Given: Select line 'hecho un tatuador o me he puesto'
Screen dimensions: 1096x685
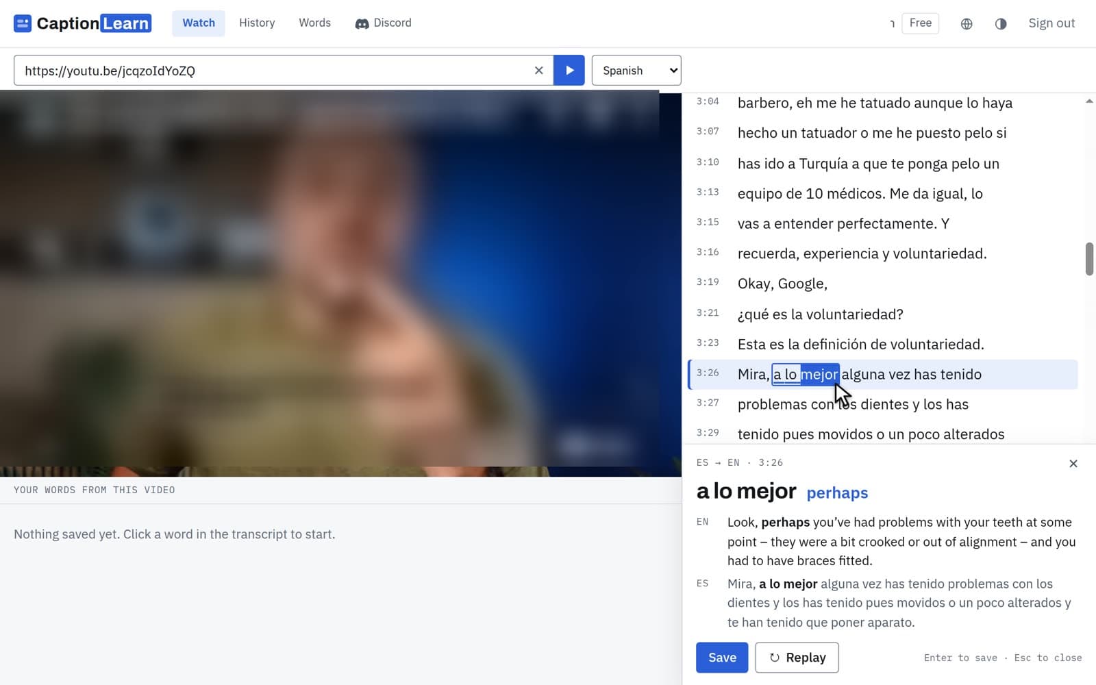Looking at the screenshot, I should click(x=882, y=133).
